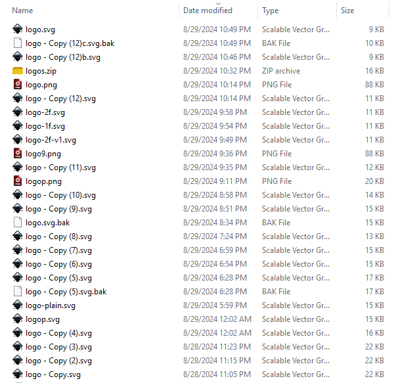Click the blank file icon of logo.svg.bak
Viewport: 394px width, 383px height.
(x=18, y=223)
